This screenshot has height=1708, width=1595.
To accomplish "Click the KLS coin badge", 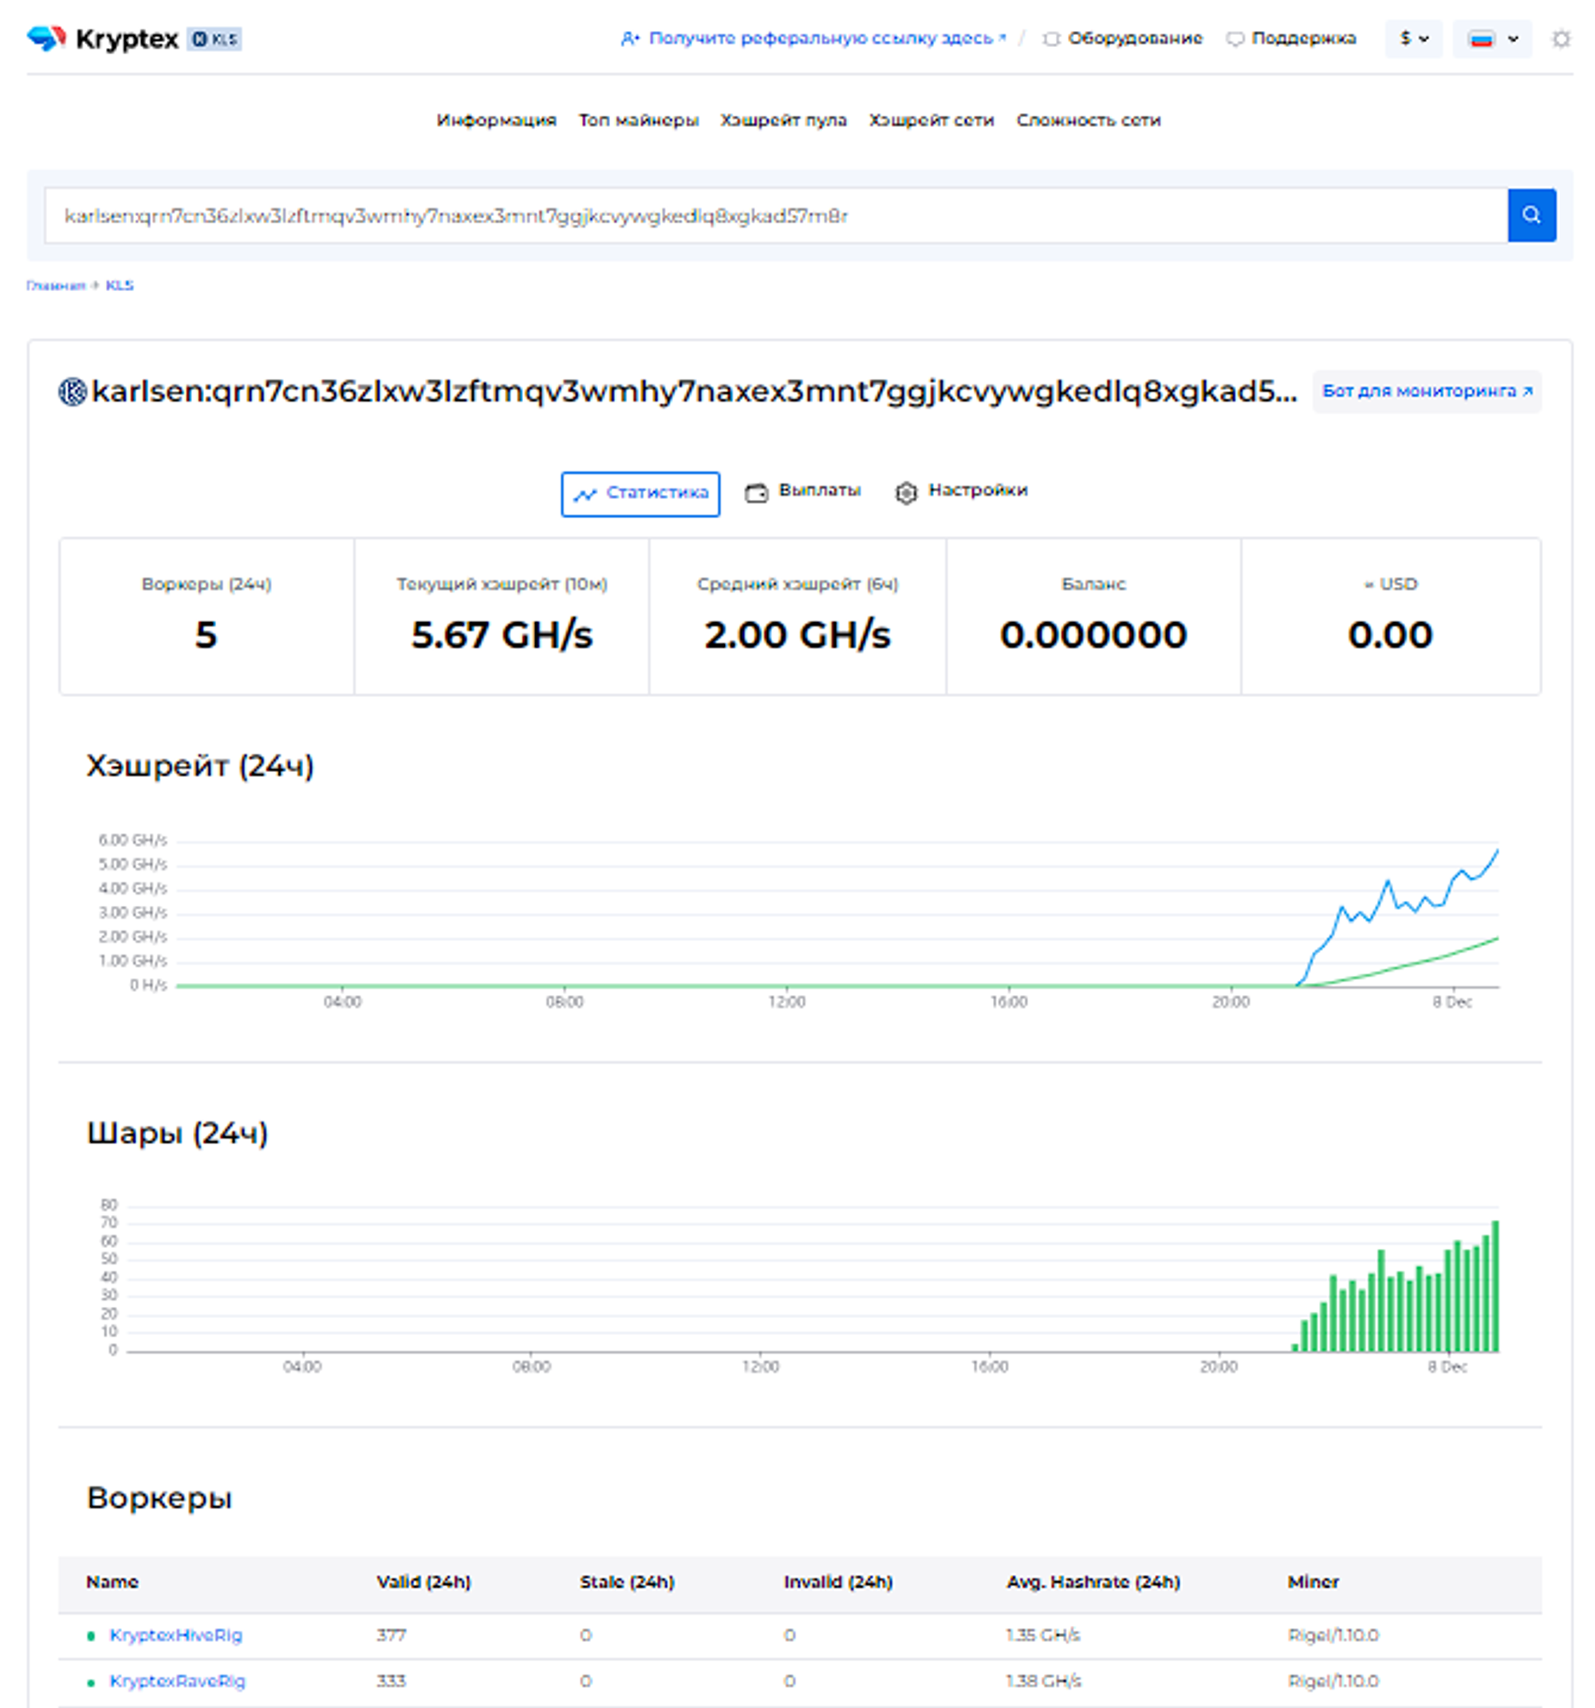I will point(215,40).
